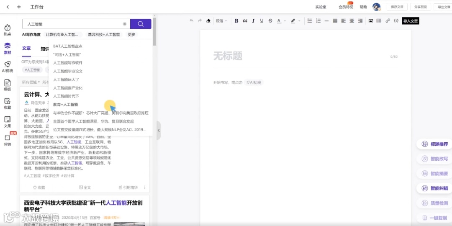The width and height of the screenshot is (452, 226).
Task: Insert a horizontal divider line
Action: point(326,21)
